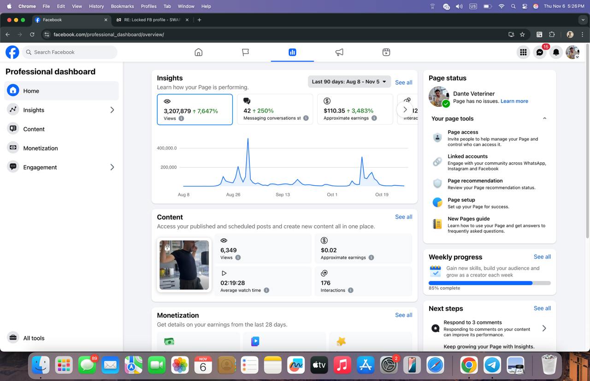590x381 pixels.
Task: Click info icon beside Messaging conversations
Action: 306,118
